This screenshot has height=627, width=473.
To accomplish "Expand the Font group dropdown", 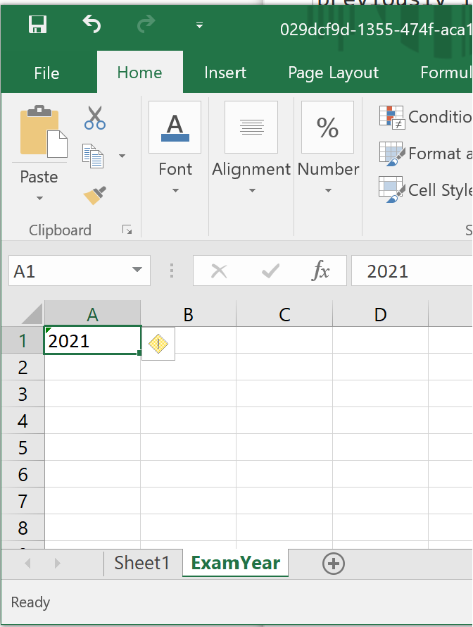I will point(175,190).
